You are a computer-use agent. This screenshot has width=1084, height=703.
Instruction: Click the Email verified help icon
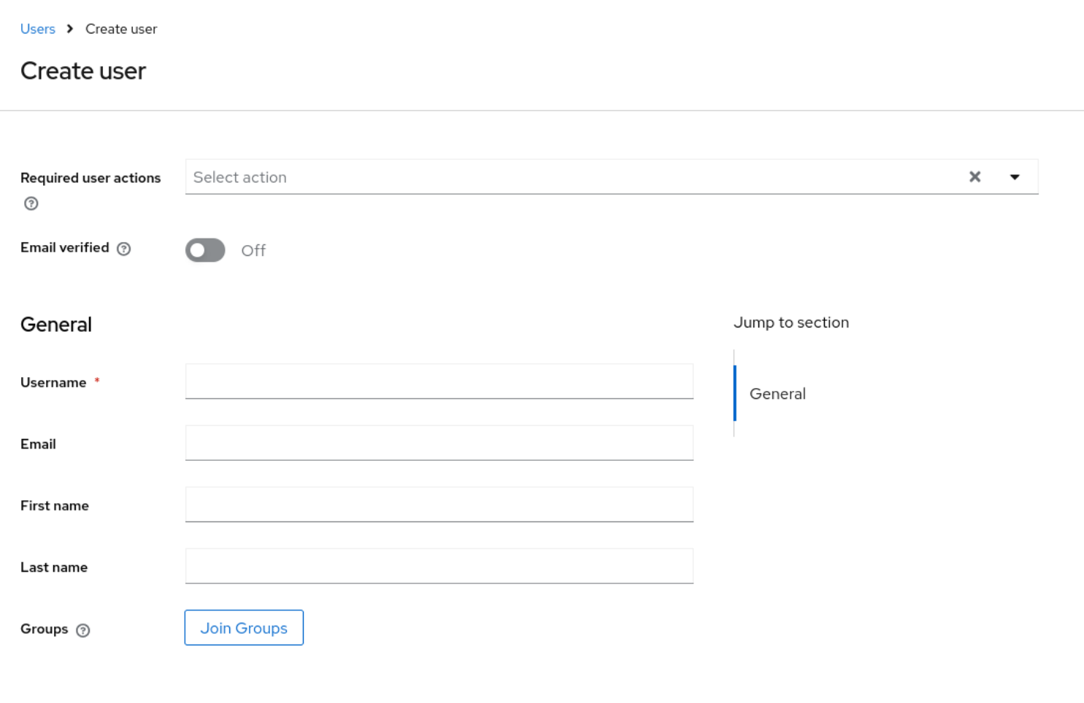[124, 249]
